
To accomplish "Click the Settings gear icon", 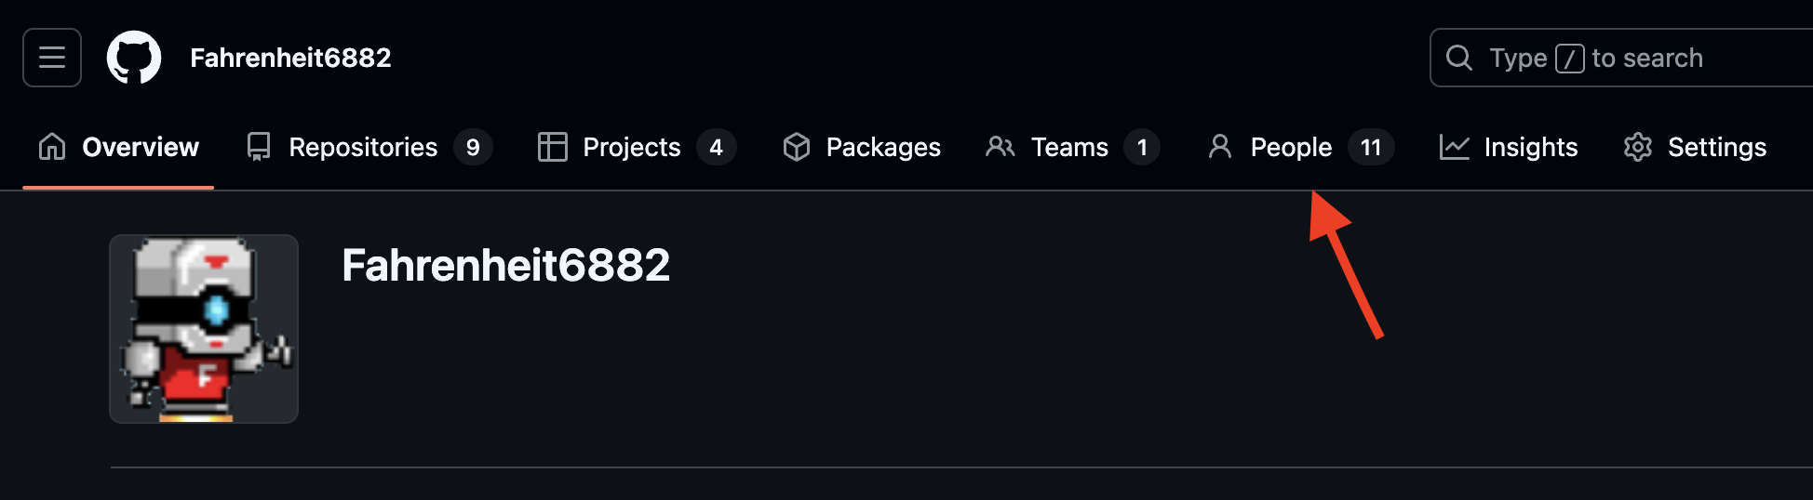I will [x=1638, y=147].
